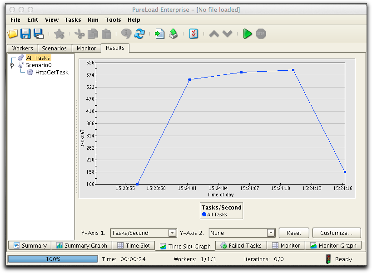Click the import document green arrow icon

159,34
